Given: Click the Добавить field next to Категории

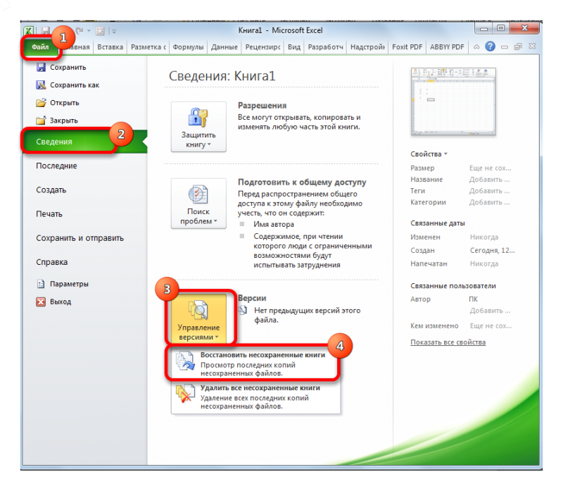Looking at the screenshot, I should tap(489, 202).
